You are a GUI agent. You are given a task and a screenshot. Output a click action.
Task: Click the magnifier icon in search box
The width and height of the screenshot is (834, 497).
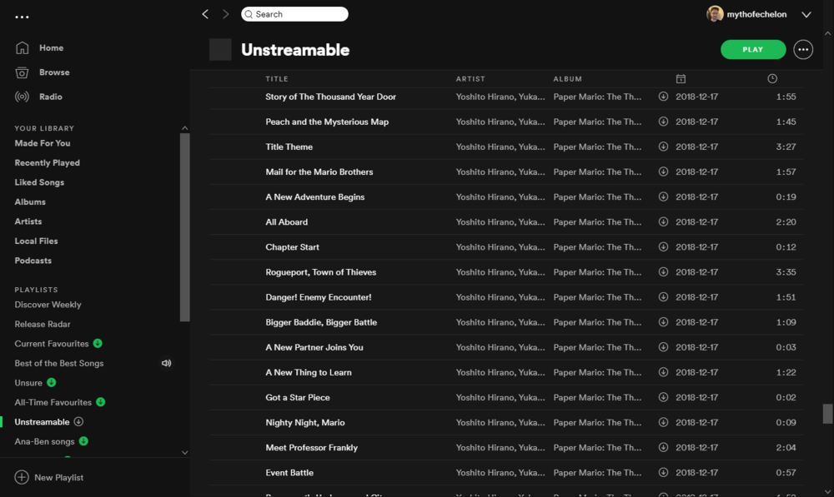[249, 14]
